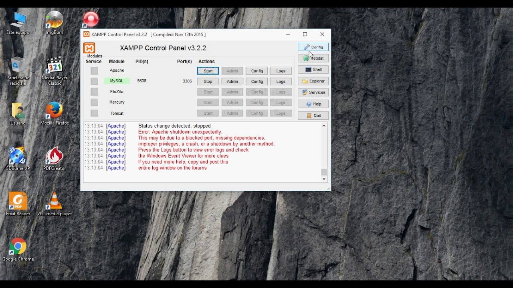
Task: Click the log scrollbar thumb
Action: point(324,172)
